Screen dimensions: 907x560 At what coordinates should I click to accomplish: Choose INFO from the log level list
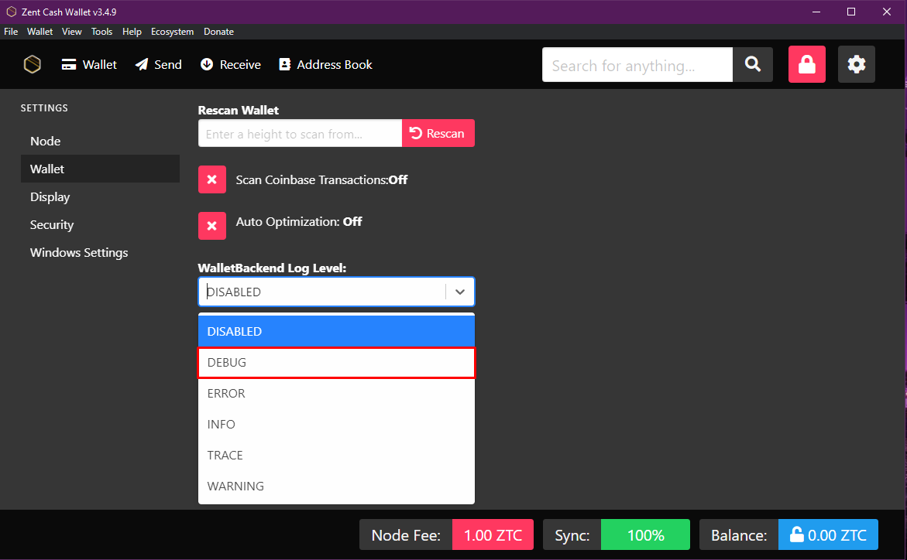tap(336, 424)
